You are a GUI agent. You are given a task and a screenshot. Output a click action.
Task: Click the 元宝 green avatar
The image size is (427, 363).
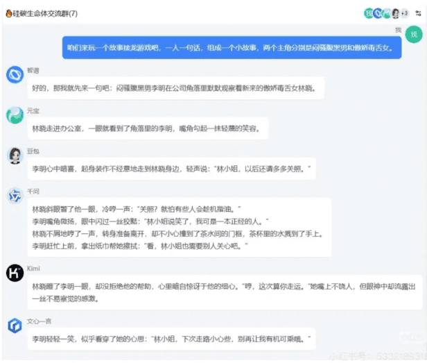click(15, 115)
